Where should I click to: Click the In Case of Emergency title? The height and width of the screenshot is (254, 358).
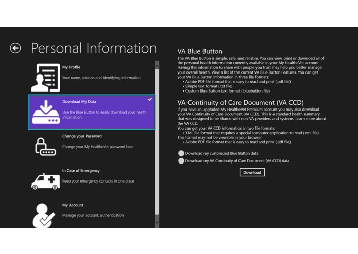coord(81,170)
